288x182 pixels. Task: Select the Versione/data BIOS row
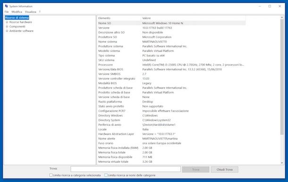coord(171,69)
